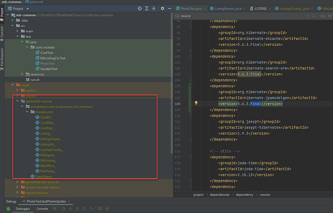This screenshot has width=333, height=213.
Task: Open the Console tab
Action: tap(42, 209)
